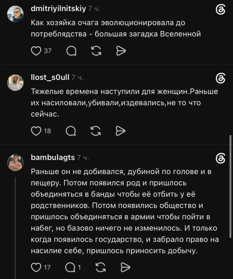
Task: Repost dmitriyilnitskiy's comment
Action: point(96,51)
